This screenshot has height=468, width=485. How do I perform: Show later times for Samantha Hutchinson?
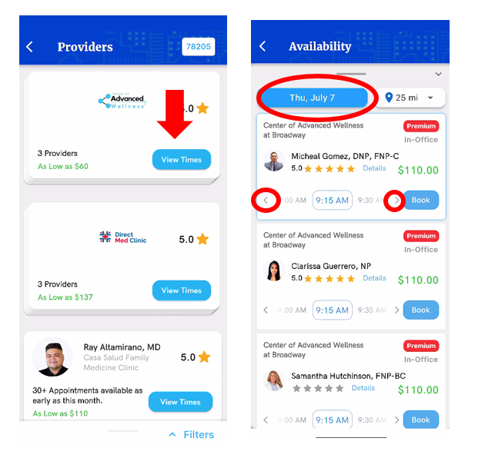[396, 420]
